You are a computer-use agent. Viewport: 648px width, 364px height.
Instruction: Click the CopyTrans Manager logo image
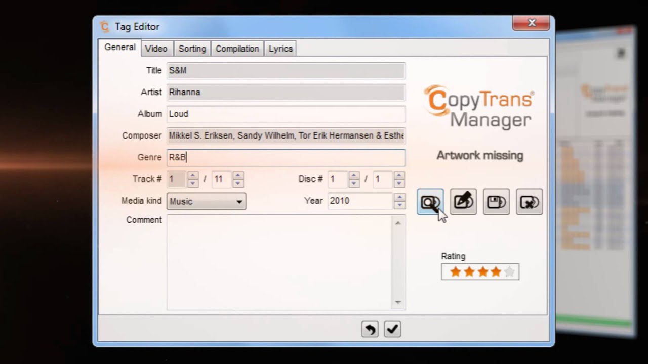tap(479, 107)
